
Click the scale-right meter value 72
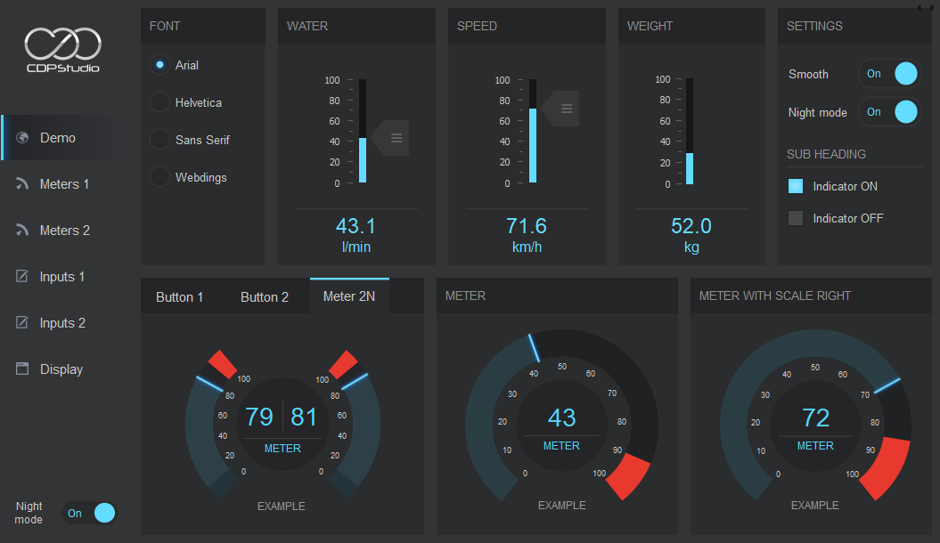(x=816, y=417)
